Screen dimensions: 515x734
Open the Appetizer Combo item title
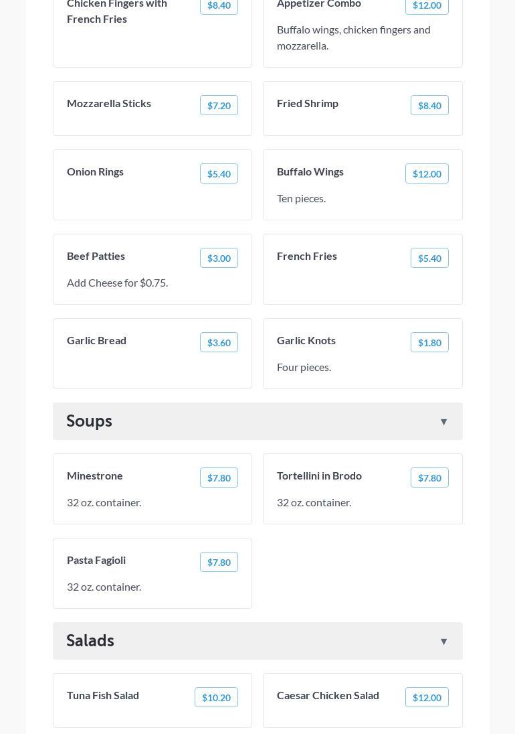coord(319,4)
